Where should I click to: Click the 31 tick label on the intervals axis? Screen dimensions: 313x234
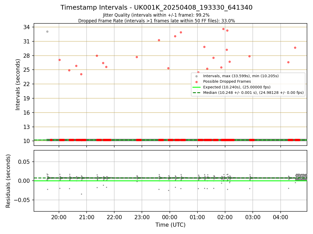click(x=27, y=42)
